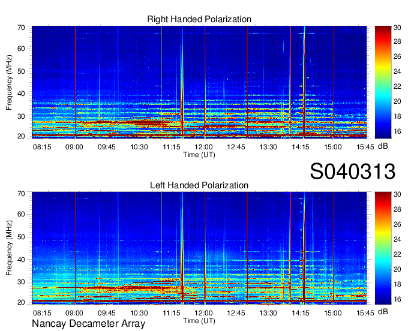Click time tick '09:00' of Right Handed plot
This screenshot has width=408, height=331.
coord(74,147)
